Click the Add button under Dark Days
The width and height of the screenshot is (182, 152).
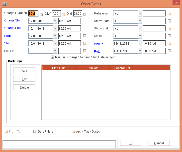[24, 71]
